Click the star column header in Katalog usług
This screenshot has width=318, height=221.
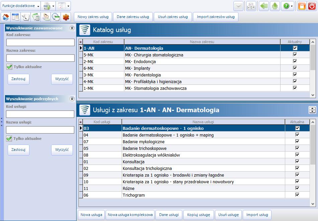[81, 42]
